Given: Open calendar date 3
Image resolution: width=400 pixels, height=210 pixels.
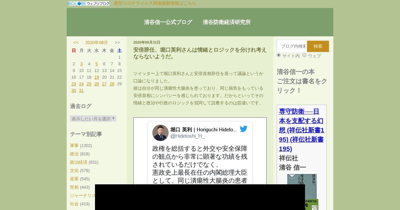Looking at the screenshot, I should click(81, 64).
